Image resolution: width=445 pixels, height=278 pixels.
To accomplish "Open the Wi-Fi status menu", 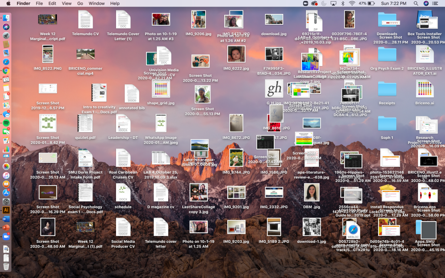I will point(351,3).
